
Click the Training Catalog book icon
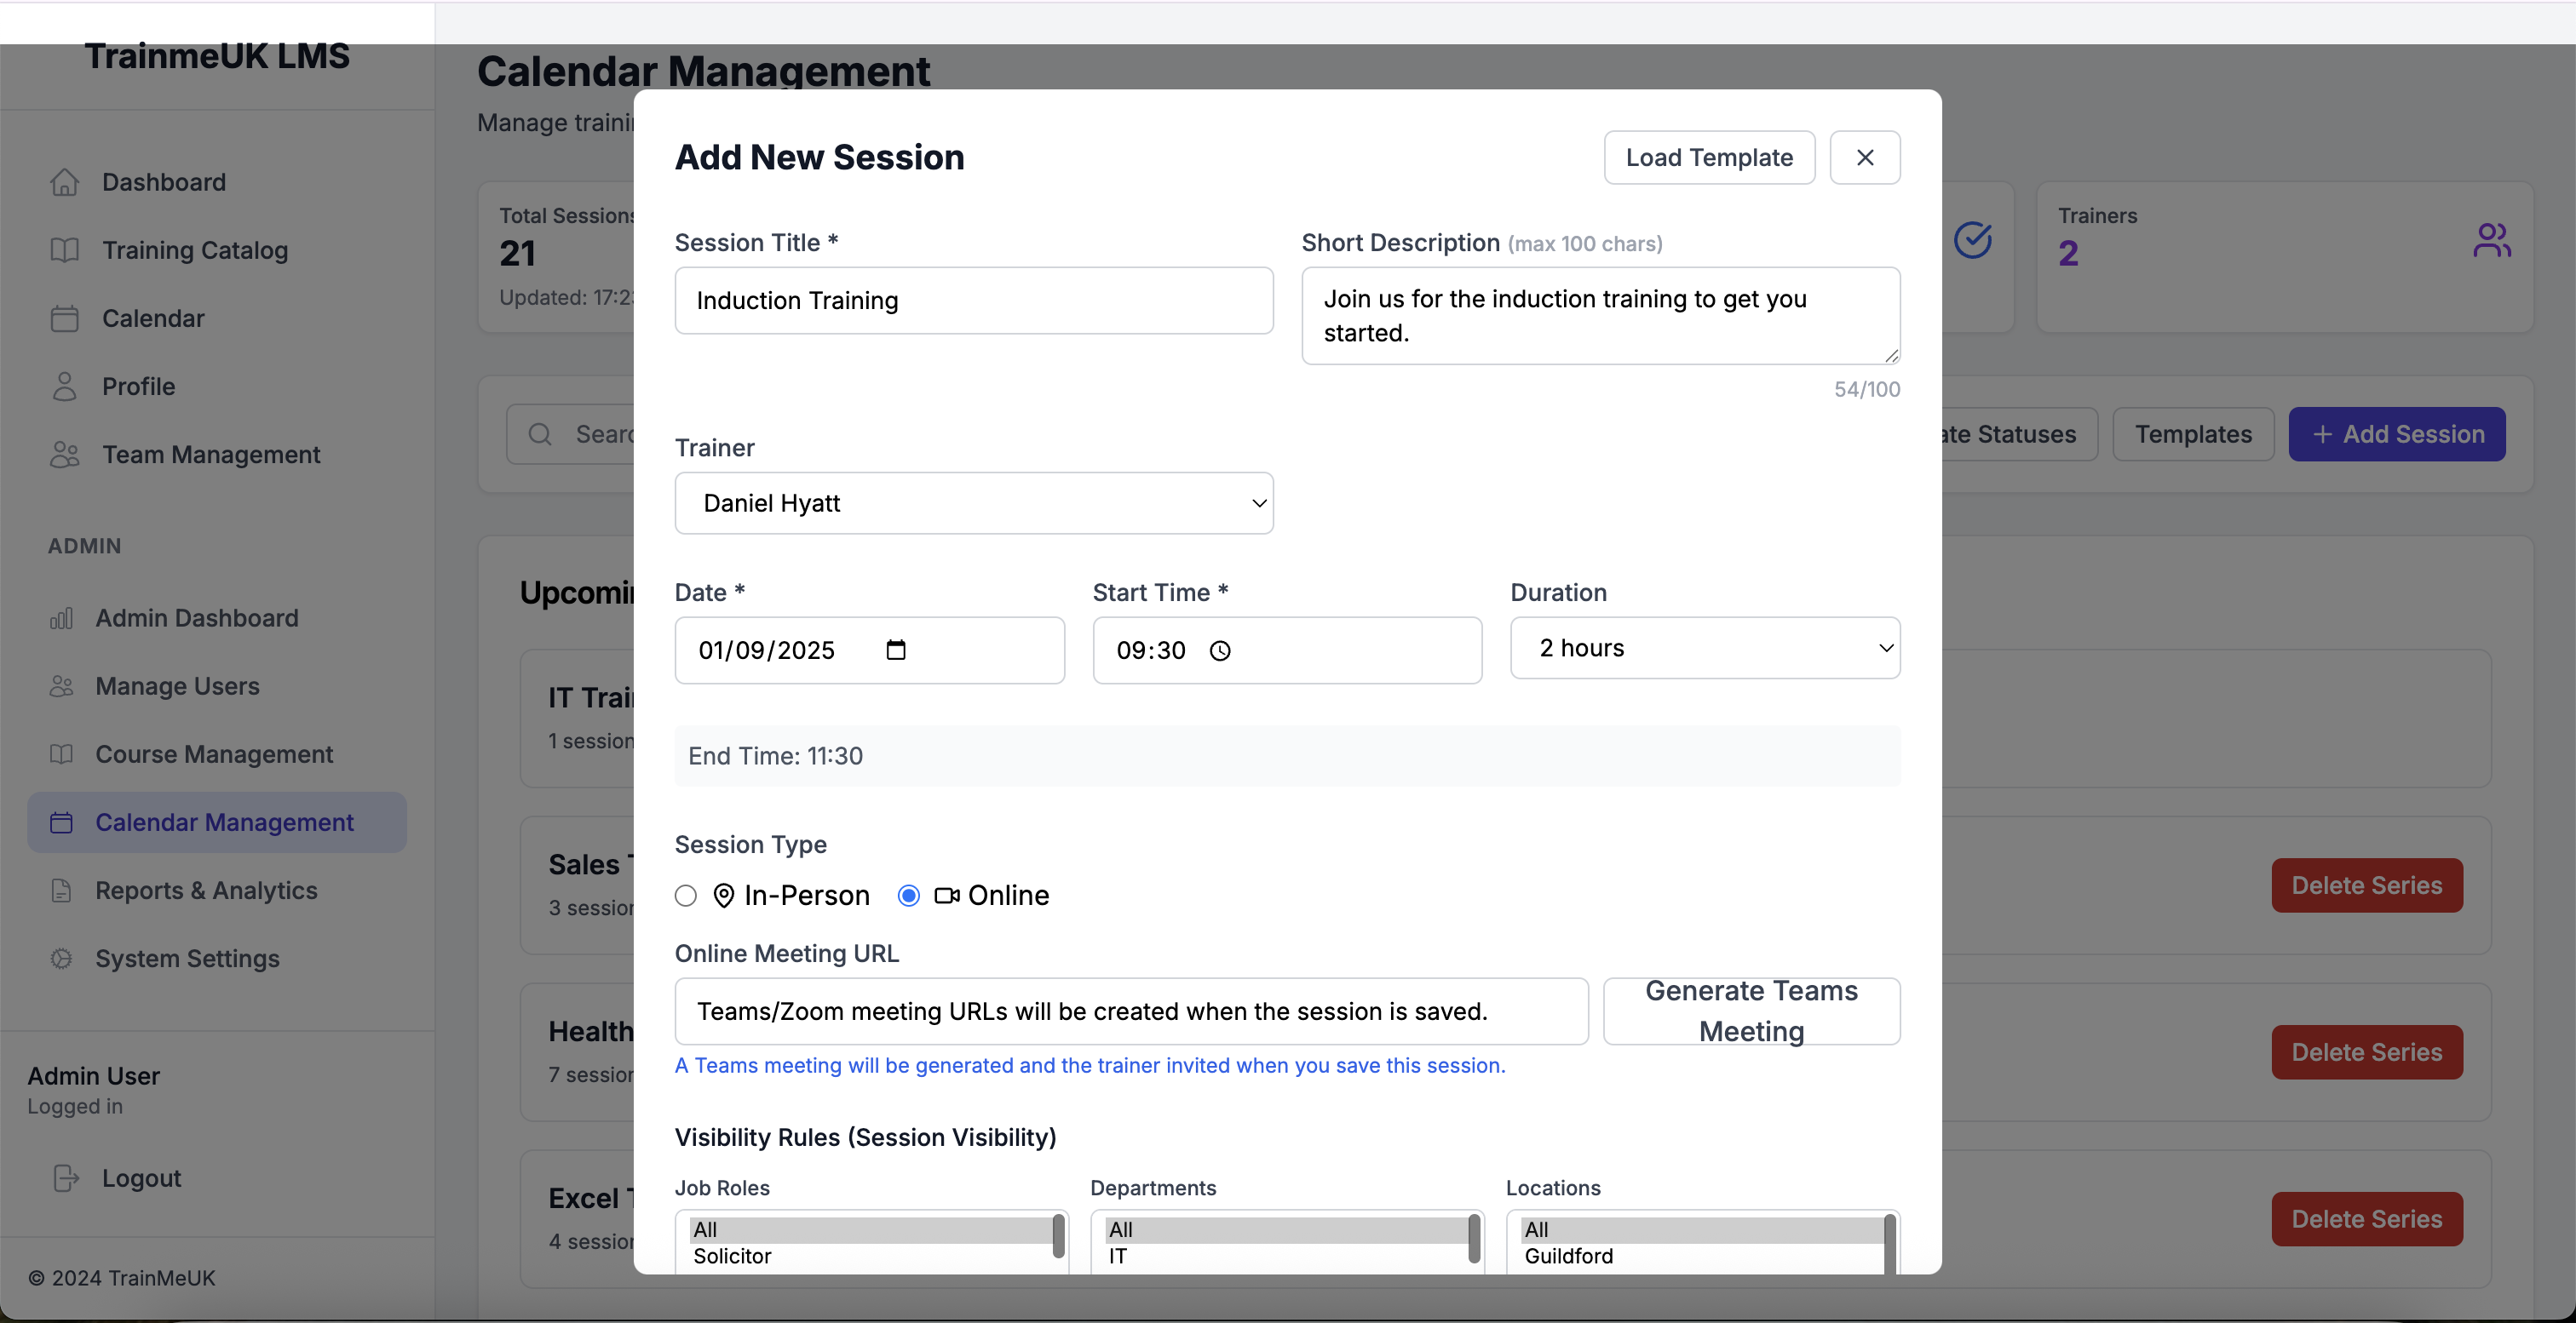point(64,249)
